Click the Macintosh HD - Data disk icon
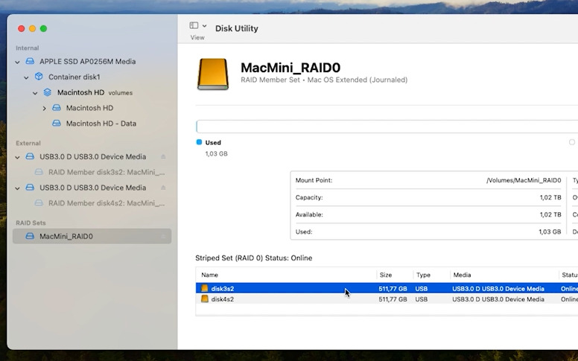 click(x=57, y=123)
